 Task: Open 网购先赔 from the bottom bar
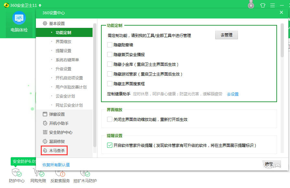(x=39, y=175)
